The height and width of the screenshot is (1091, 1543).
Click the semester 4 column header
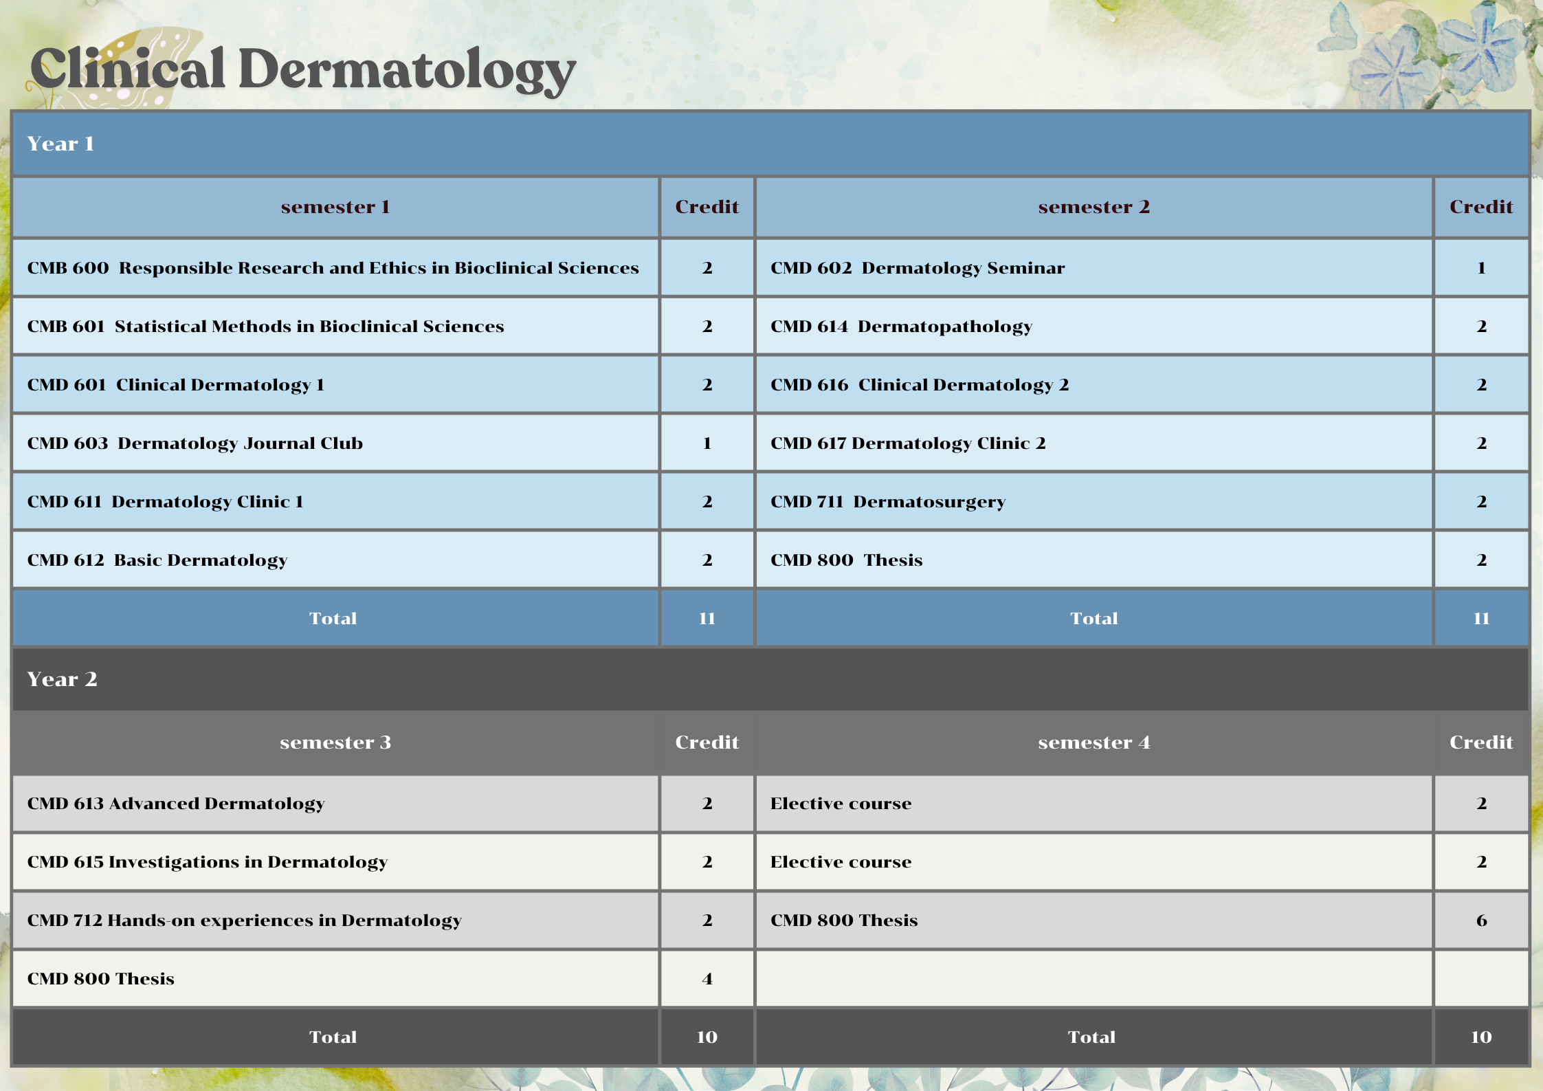(1094, 742)
